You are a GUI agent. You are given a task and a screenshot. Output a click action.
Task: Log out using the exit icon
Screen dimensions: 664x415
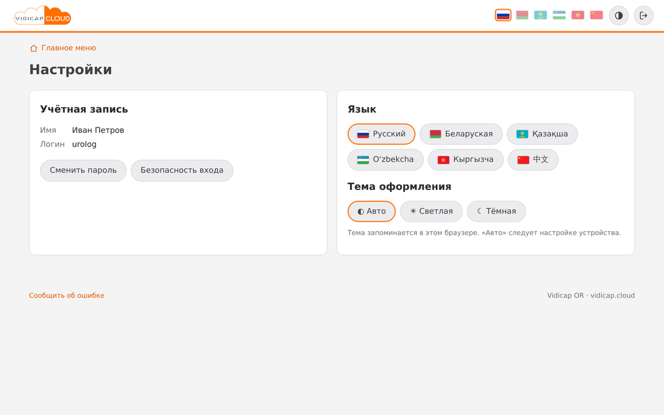[643, 16]
